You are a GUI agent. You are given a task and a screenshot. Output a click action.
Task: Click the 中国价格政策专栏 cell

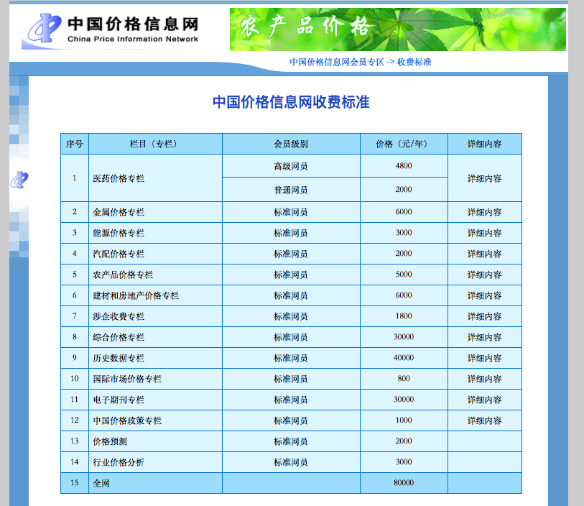pos(155,421)
